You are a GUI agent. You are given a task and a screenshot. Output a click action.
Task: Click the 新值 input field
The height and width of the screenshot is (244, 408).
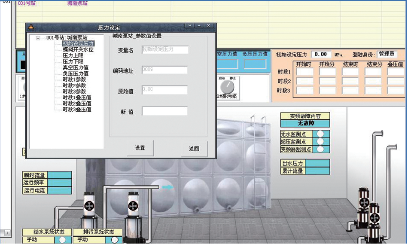164,111
